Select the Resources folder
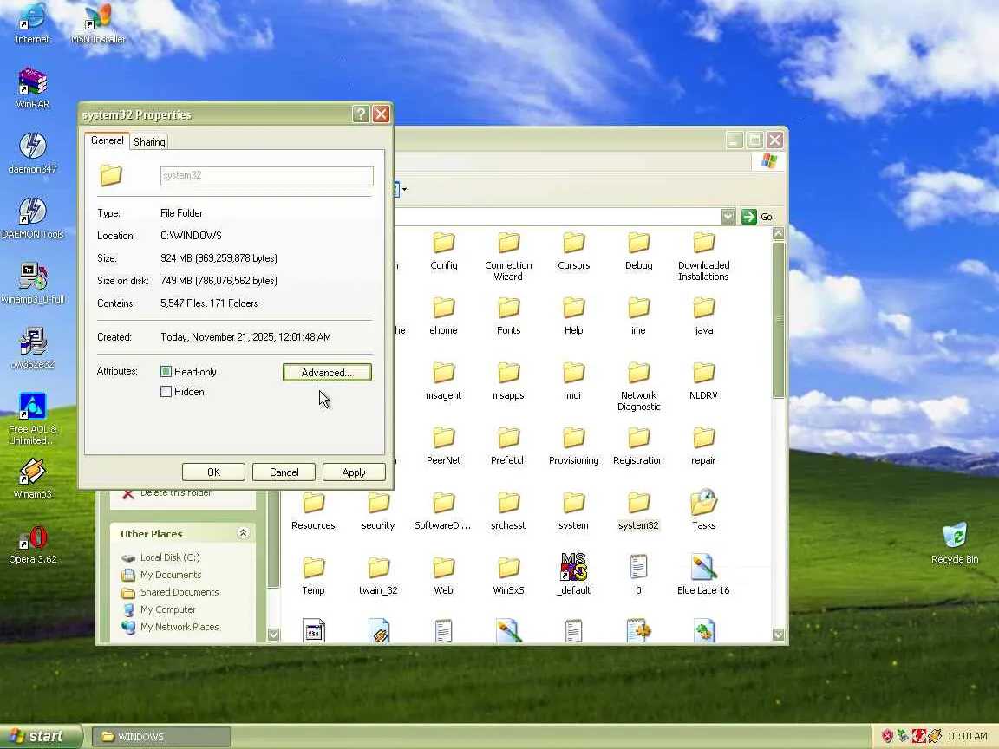Image resolution: width=999 pixels, height=749 pixels. click(313, 511)
